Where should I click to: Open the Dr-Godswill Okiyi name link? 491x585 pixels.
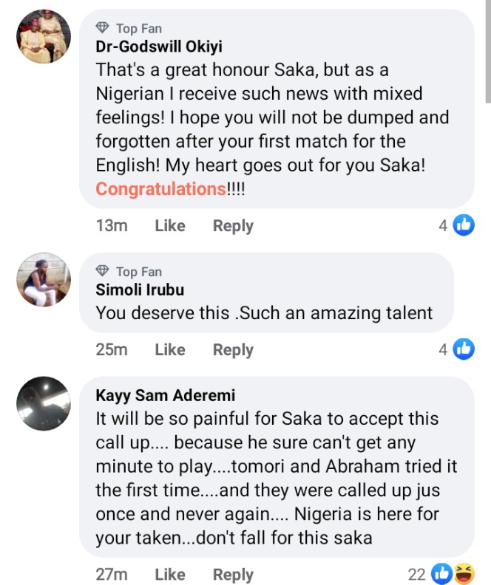point(160,47)
